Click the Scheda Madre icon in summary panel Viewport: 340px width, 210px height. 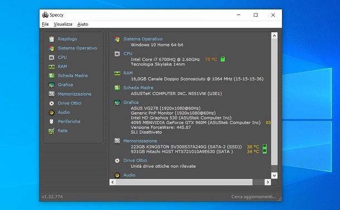(117, 88)
